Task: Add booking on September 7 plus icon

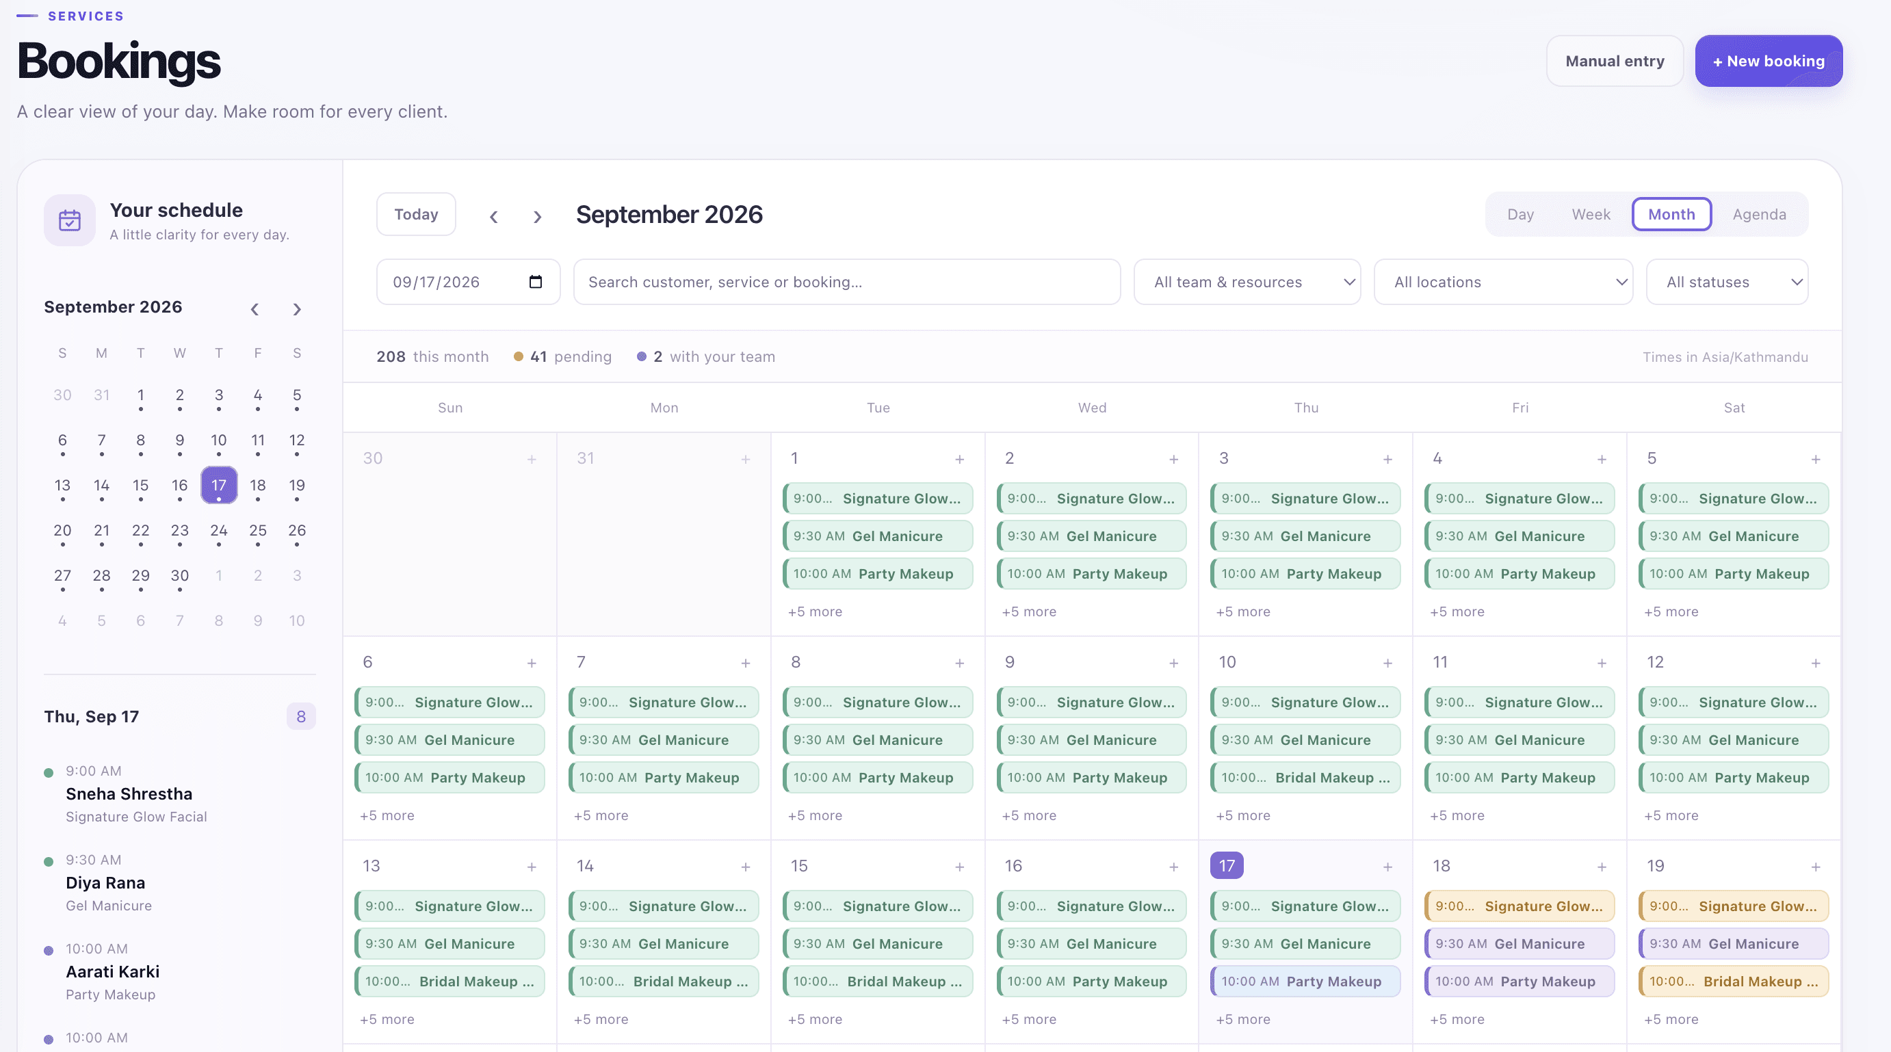Action: click(x=745, y=663)
